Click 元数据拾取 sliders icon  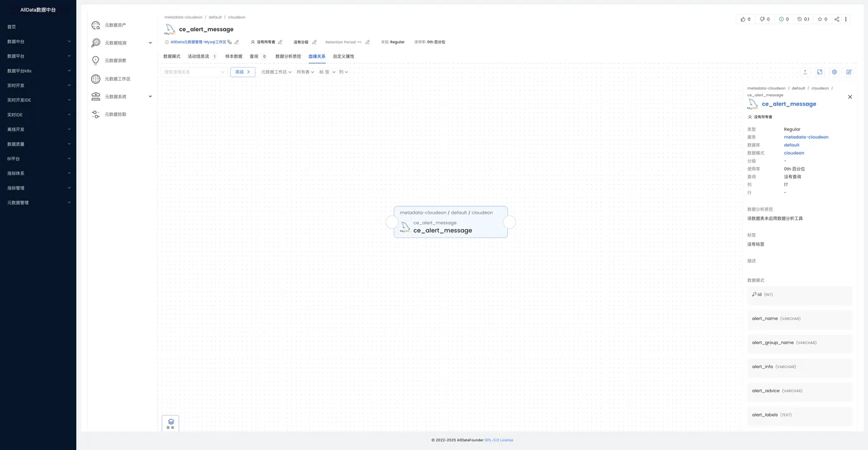[95, 115]
